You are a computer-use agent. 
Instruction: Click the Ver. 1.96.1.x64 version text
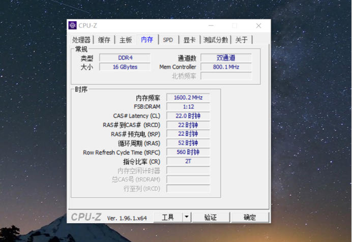click(127, 218)
